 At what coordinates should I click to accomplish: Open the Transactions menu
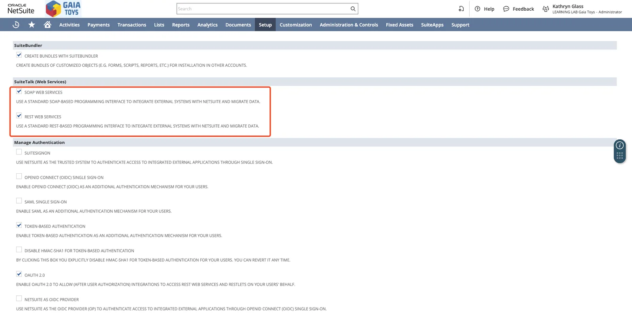pyautogui.click(x=132, y=24)
